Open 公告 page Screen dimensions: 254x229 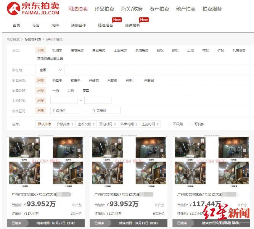click(x=36, y=25)
